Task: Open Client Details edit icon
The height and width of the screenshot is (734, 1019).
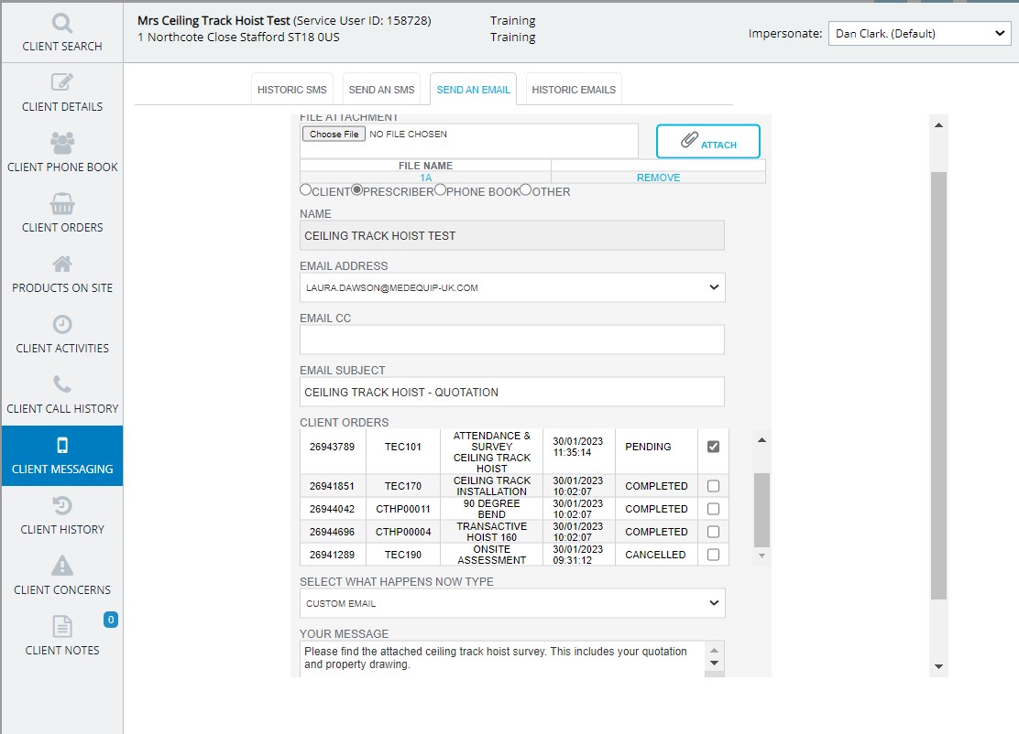Action: click(62, 82)
